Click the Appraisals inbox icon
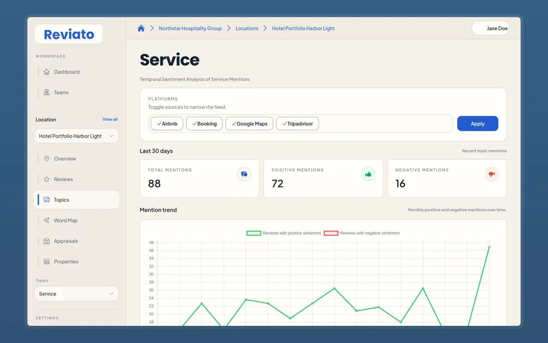548x343 pixels. click(x=47, y=241)
